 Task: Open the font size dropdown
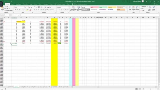28,7
